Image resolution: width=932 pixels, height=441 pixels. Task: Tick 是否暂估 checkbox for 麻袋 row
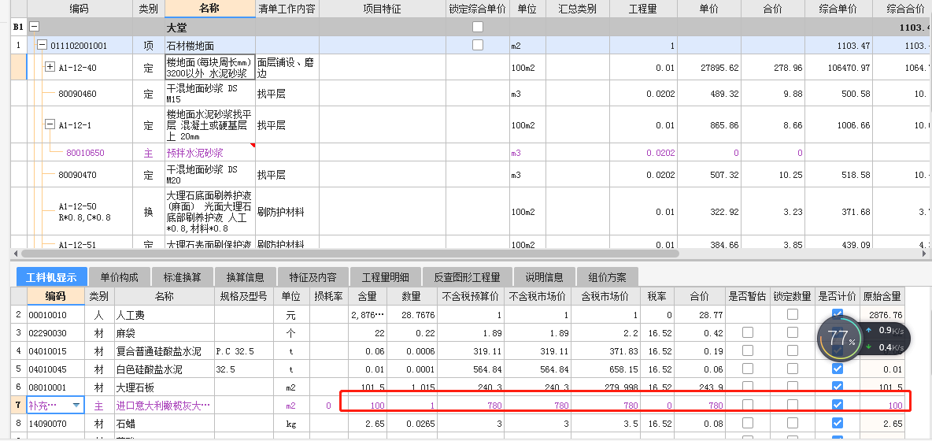[748, 332]
